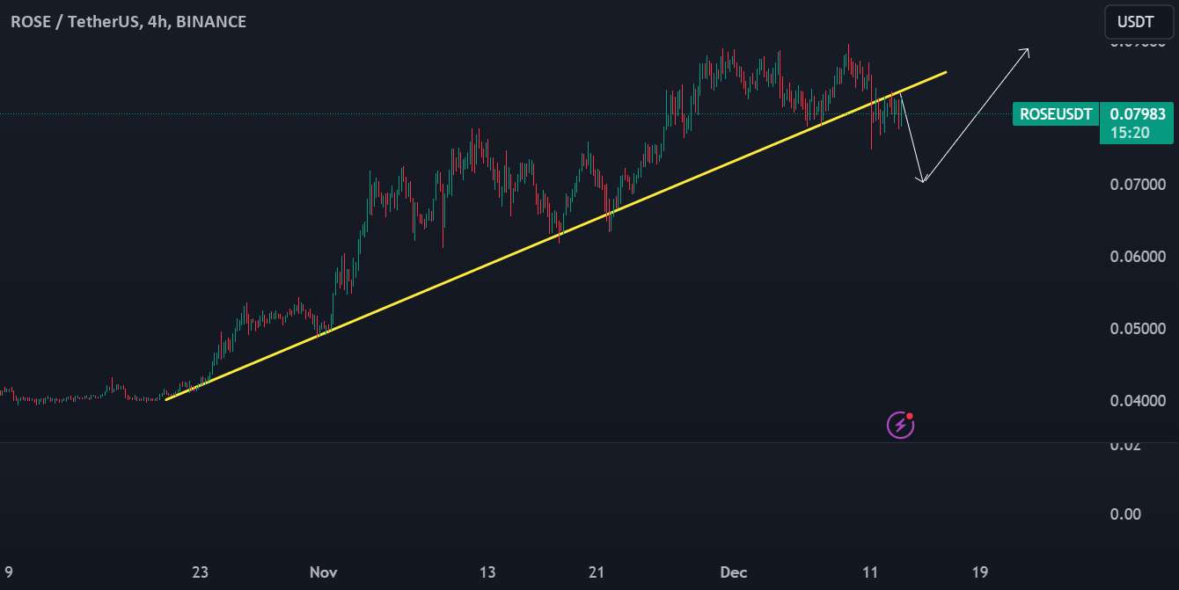
Task: Click the 19 date label on time axis
Action: (x=979, y=572)
